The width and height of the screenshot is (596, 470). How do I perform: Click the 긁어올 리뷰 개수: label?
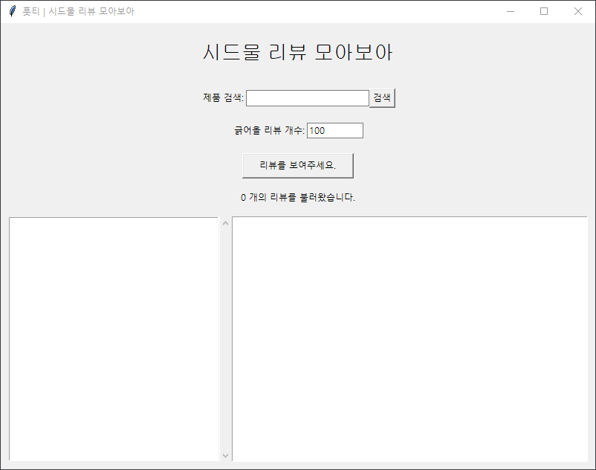270,130
